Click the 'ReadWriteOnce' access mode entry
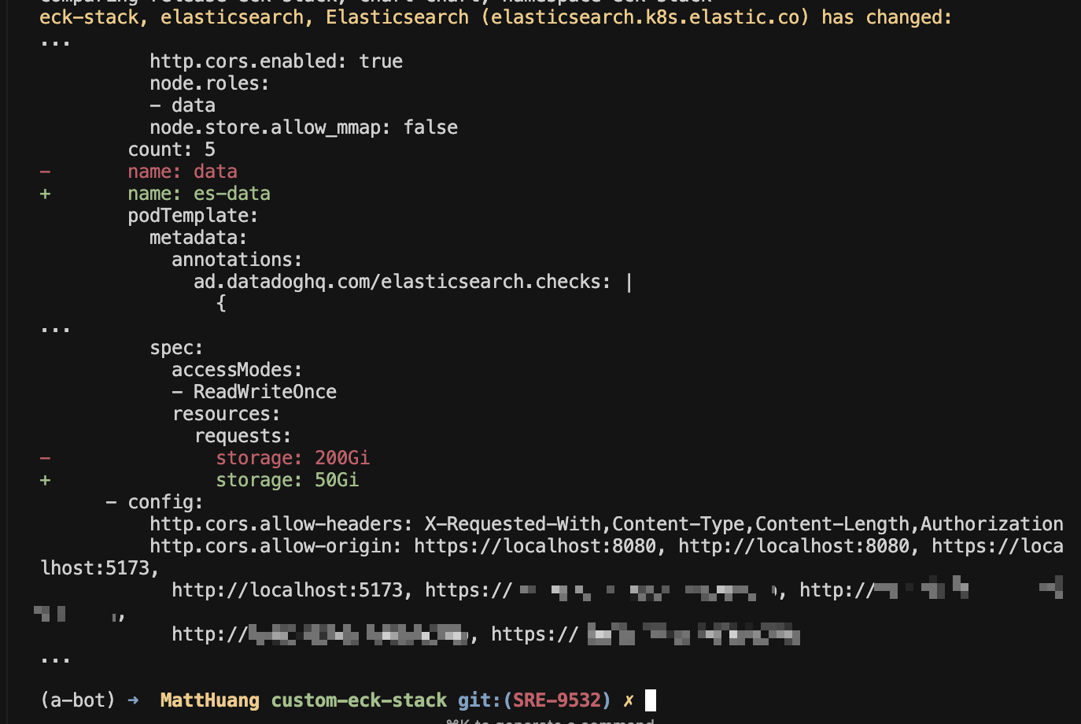Screen dimensions: 1081x724 coord(264,392)
